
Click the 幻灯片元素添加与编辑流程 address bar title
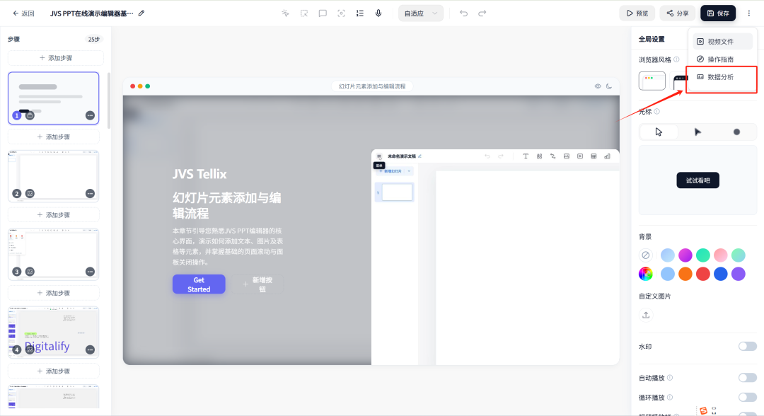(372, 86)
